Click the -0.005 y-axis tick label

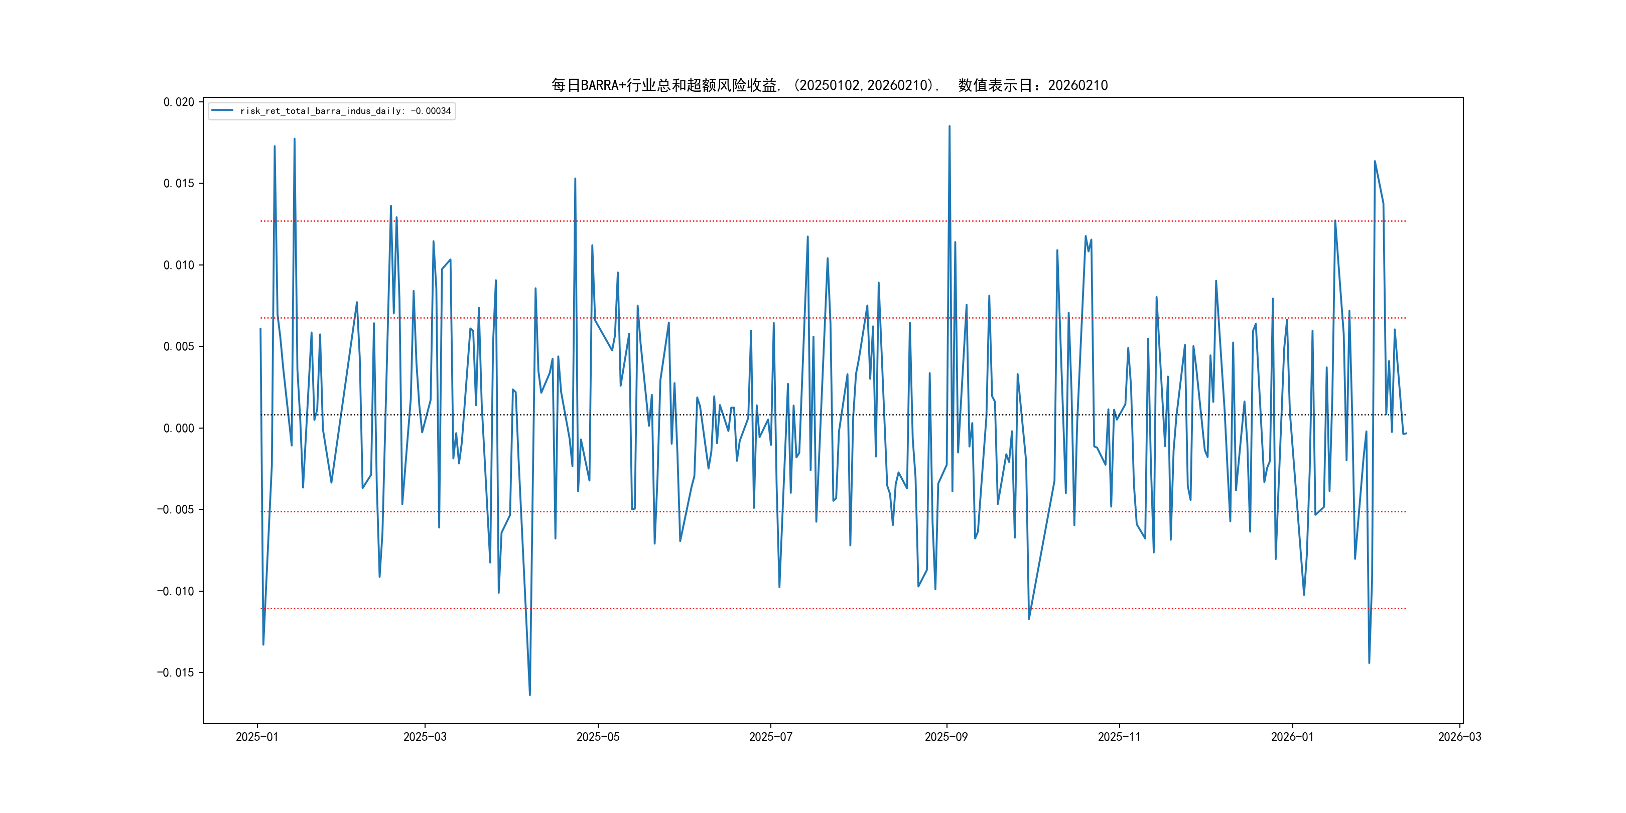(176, 509)
